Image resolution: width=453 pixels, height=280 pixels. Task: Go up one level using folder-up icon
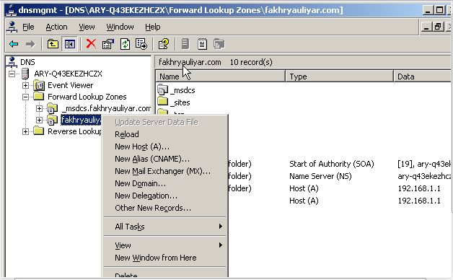pyautogui.click(x=53, y=44)
